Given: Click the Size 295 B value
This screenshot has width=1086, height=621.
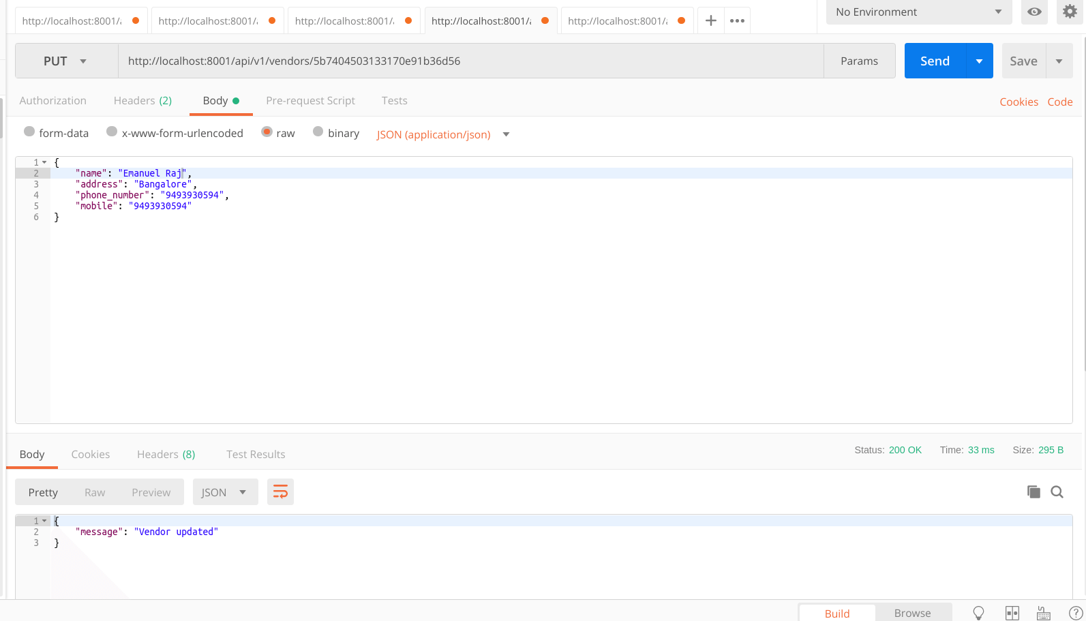Looking at the screenshot, I should coord(1051,450).
